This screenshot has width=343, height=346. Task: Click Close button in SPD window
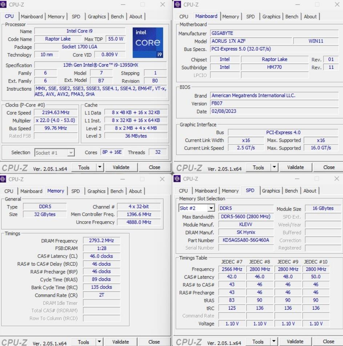[328, 341]
